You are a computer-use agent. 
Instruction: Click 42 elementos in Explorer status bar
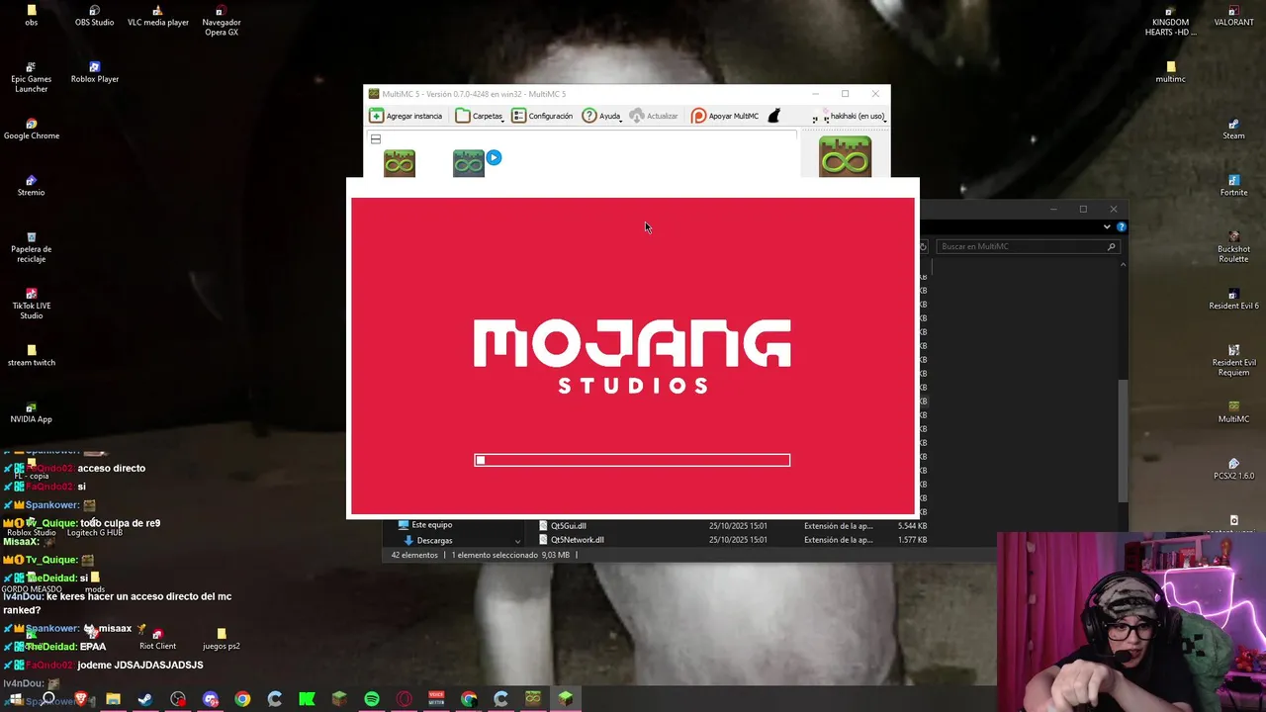click(414, 555)
